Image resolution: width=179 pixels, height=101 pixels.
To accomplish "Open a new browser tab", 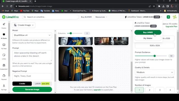I will 35,1.
